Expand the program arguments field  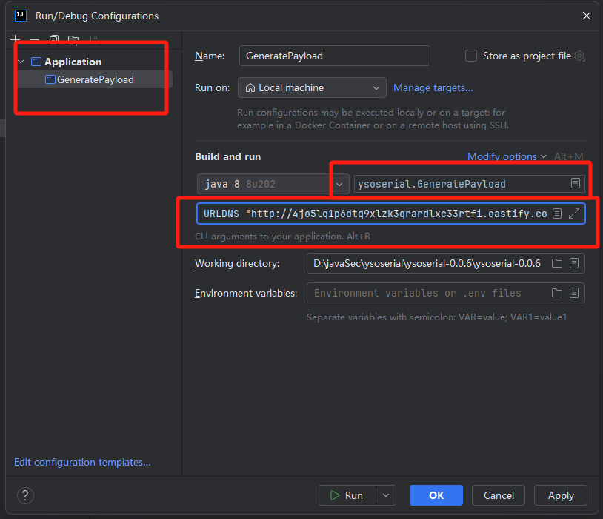574,214
